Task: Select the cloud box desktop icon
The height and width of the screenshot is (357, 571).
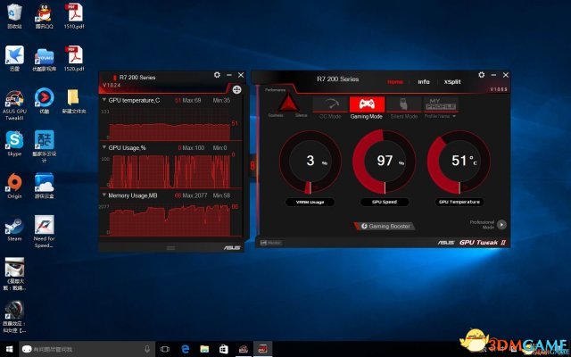Action: click(44, 186)
